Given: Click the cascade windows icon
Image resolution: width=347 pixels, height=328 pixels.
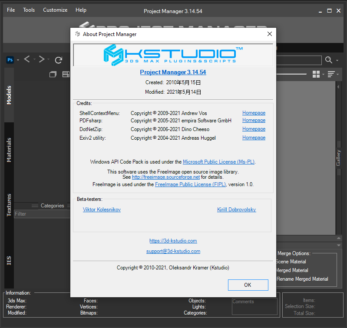Looking at the screenshot, I should click(x=53, y=74).
